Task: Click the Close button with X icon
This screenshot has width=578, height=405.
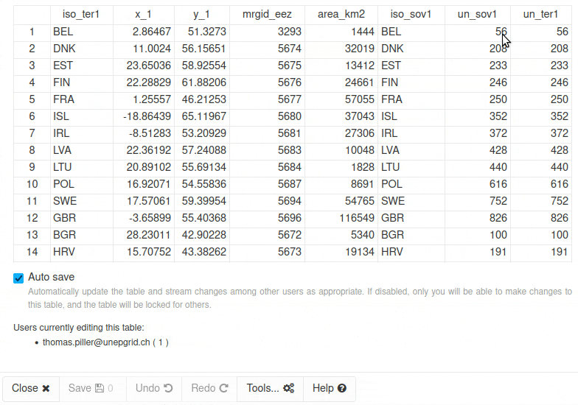Action: [31, 388]
